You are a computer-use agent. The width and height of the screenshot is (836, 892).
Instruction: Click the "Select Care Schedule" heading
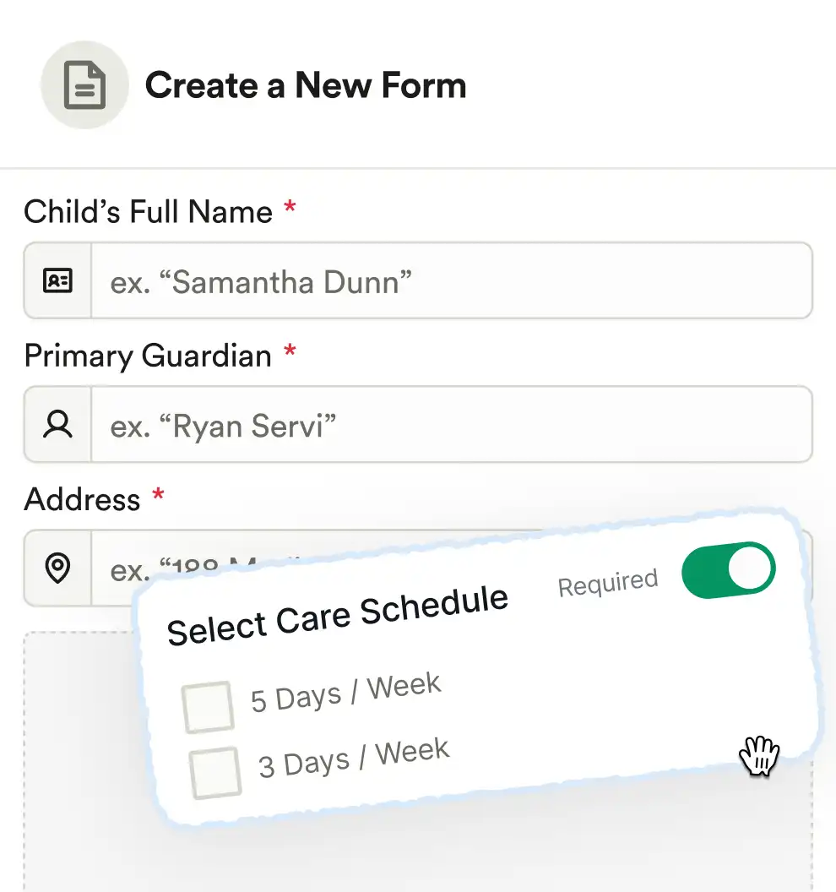pos(338,615)
